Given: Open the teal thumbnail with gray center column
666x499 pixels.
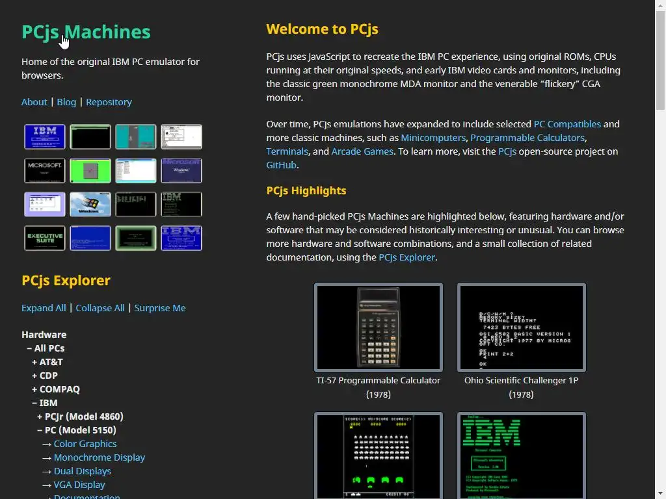Looking at the screenshot, I should (x=135, y=136).
